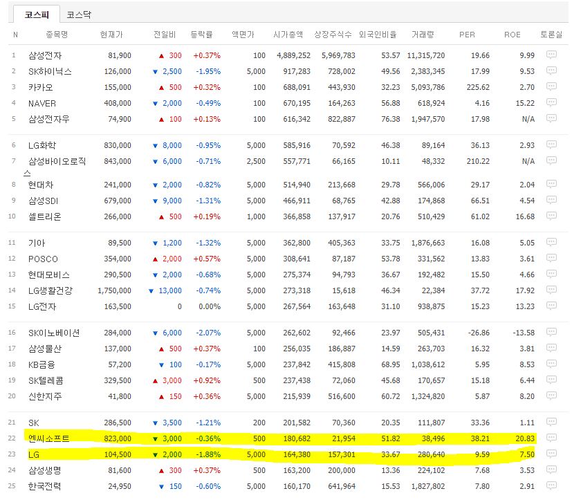
Task: Switch to the 코스닥 tab
Action: pos(79,15)
